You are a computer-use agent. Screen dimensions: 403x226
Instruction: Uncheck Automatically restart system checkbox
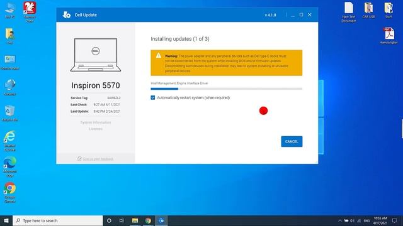(153, 98)
